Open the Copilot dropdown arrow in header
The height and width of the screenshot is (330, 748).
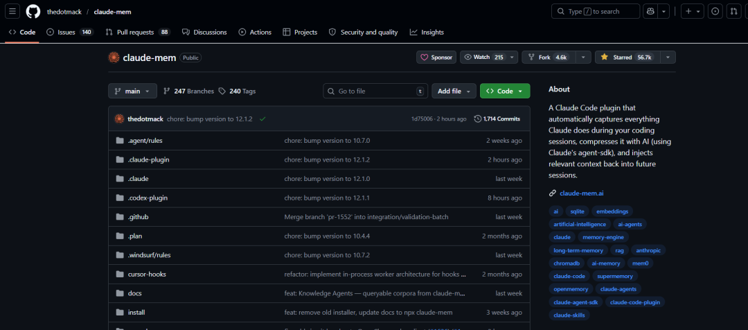664,12
